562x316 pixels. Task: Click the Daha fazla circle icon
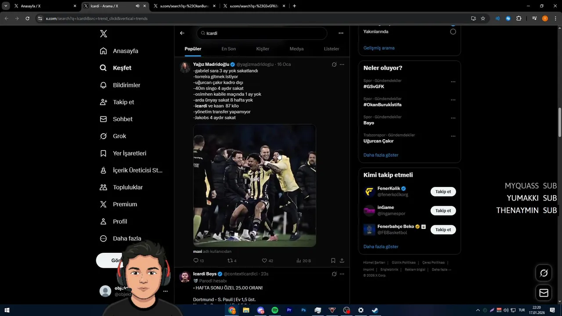pos(103,238)
